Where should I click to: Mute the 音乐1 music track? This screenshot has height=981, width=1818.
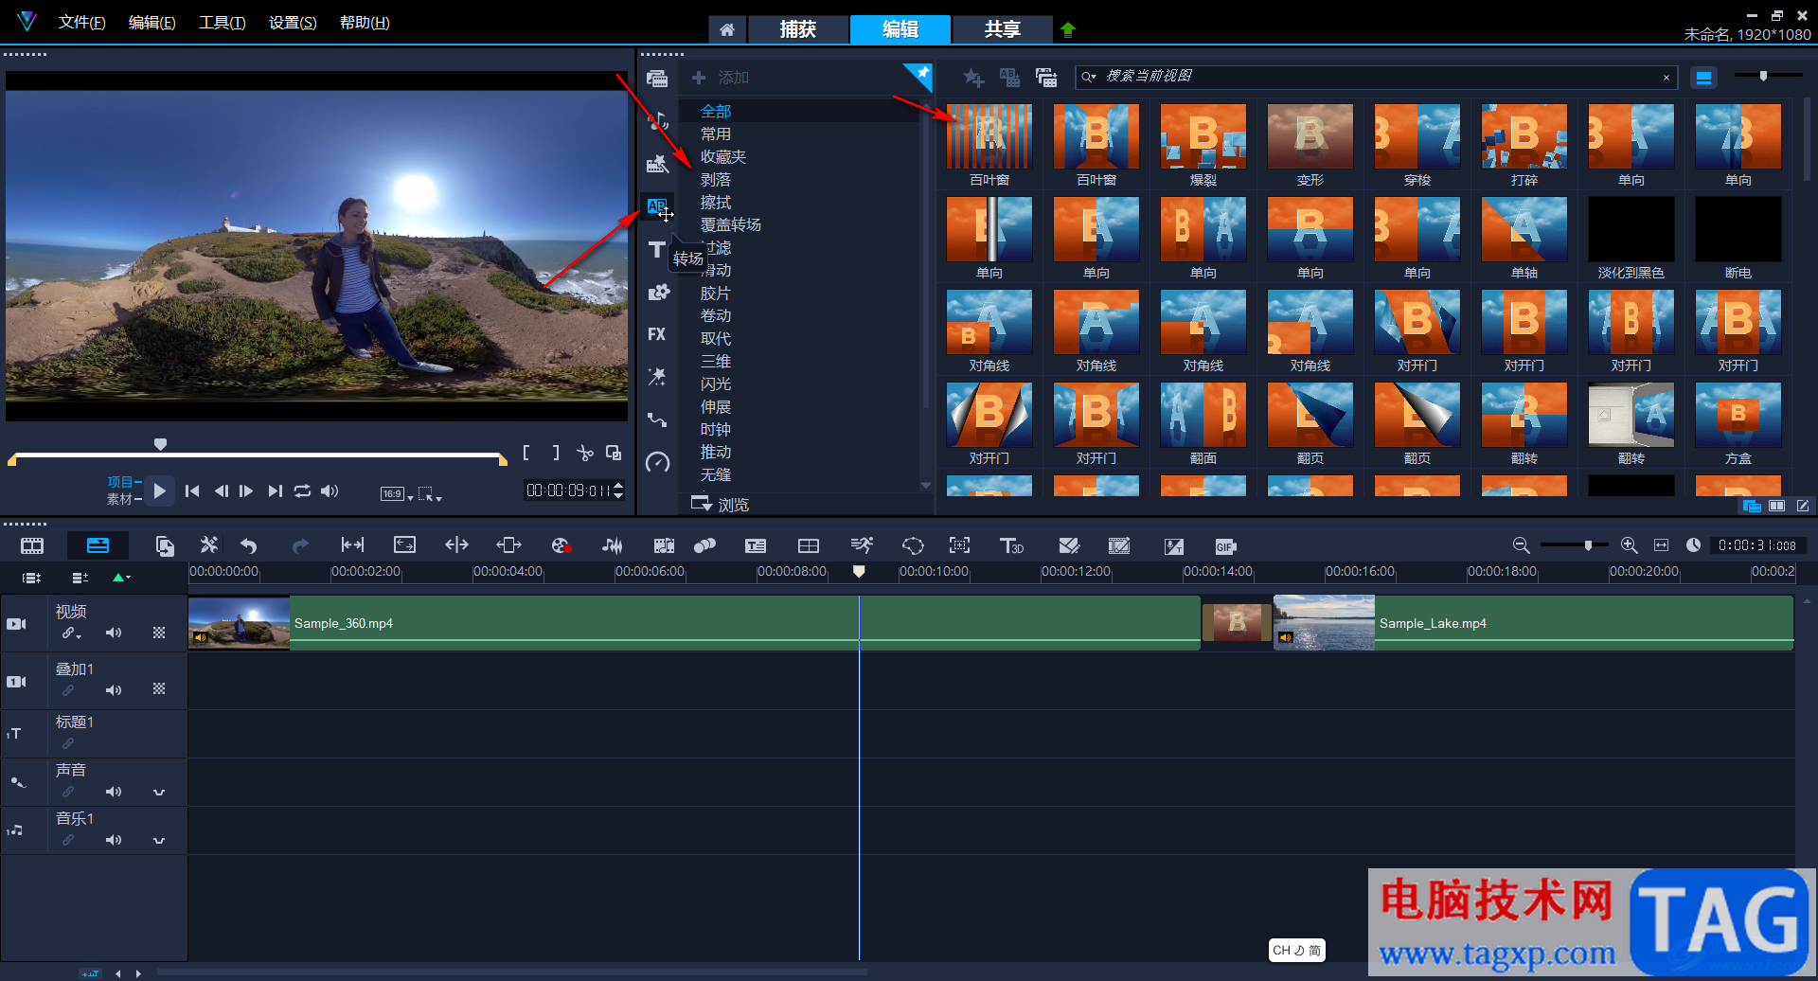pyautogui.click(x=114, y=840)
